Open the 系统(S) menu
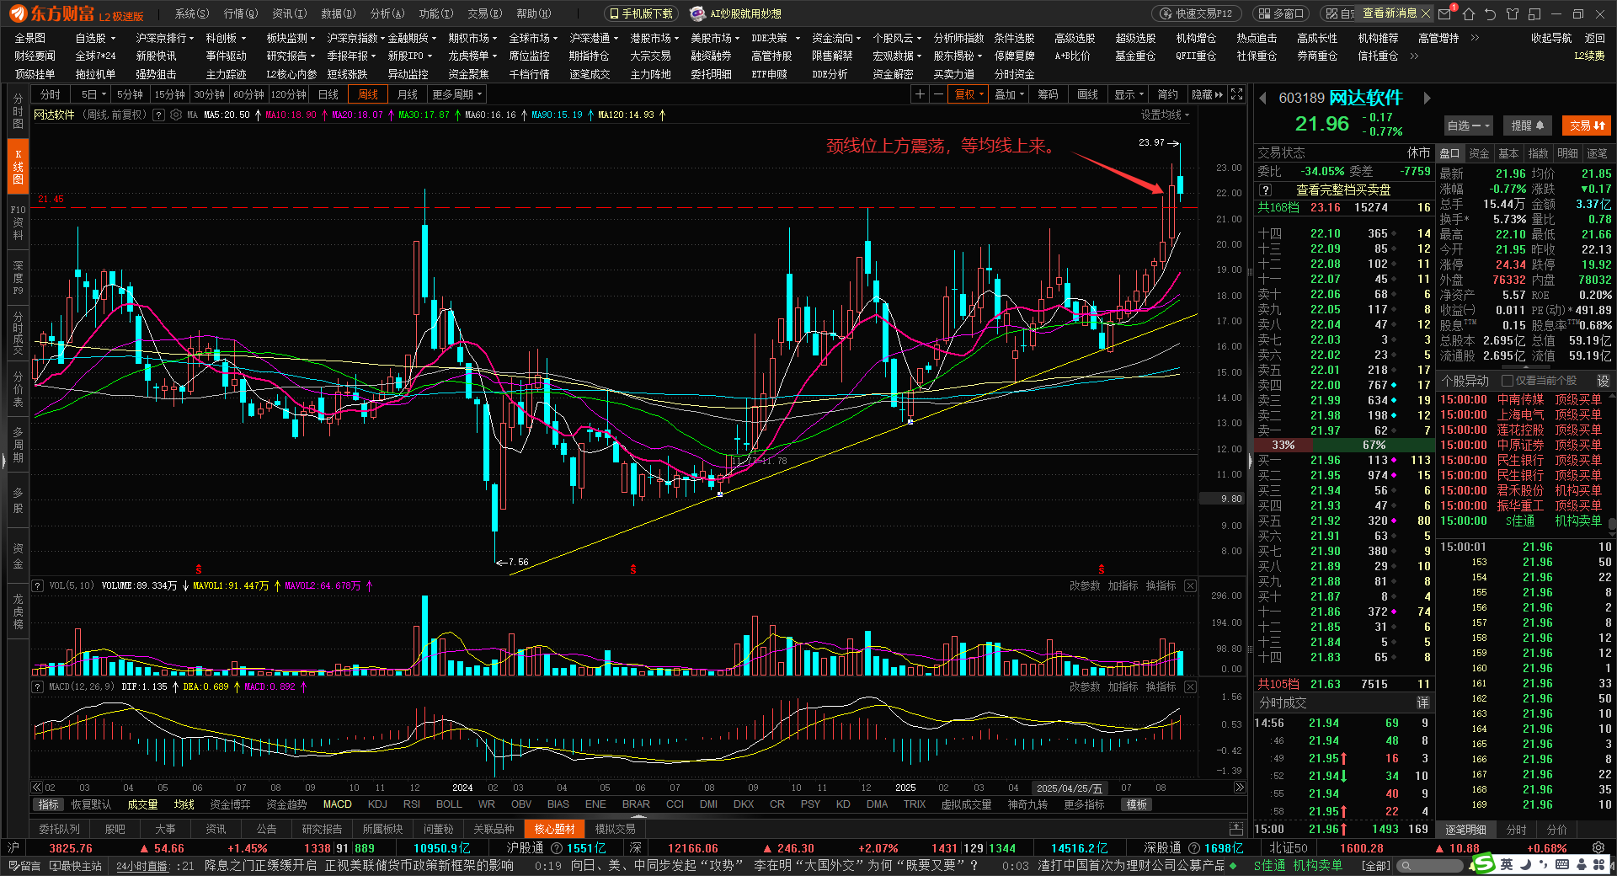Screen dimensions: 1617x876 (191, 13)
